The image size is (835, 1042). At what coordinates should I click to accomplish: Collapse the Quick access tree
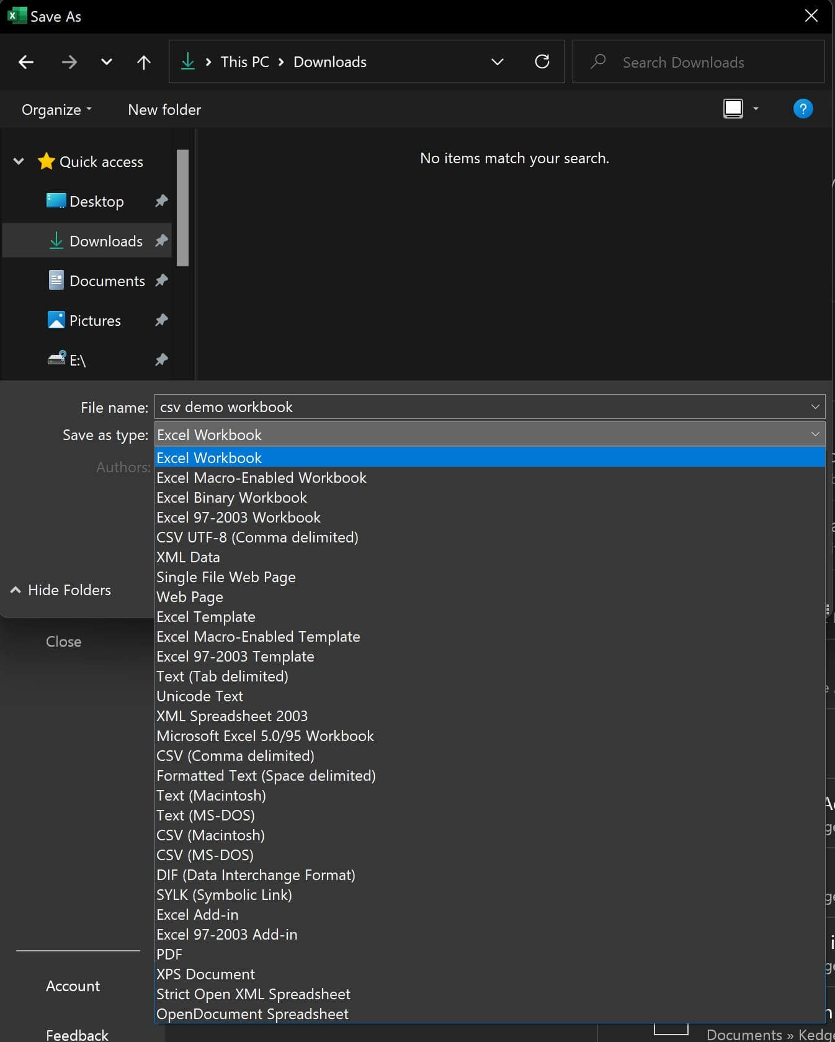point(19,161)
